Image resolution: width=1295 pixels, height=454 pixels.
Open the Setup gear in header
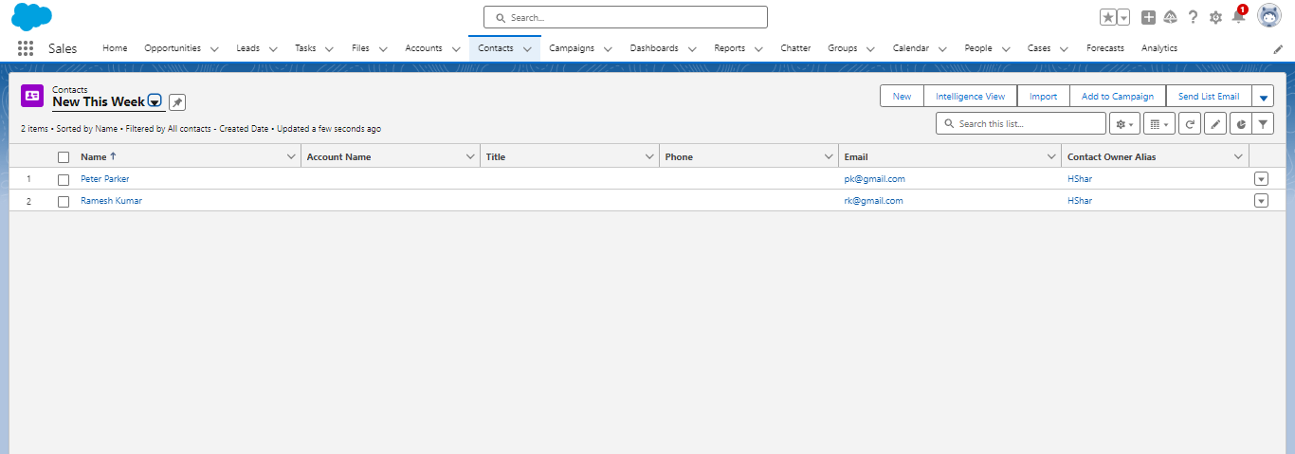pos(1215,17)
